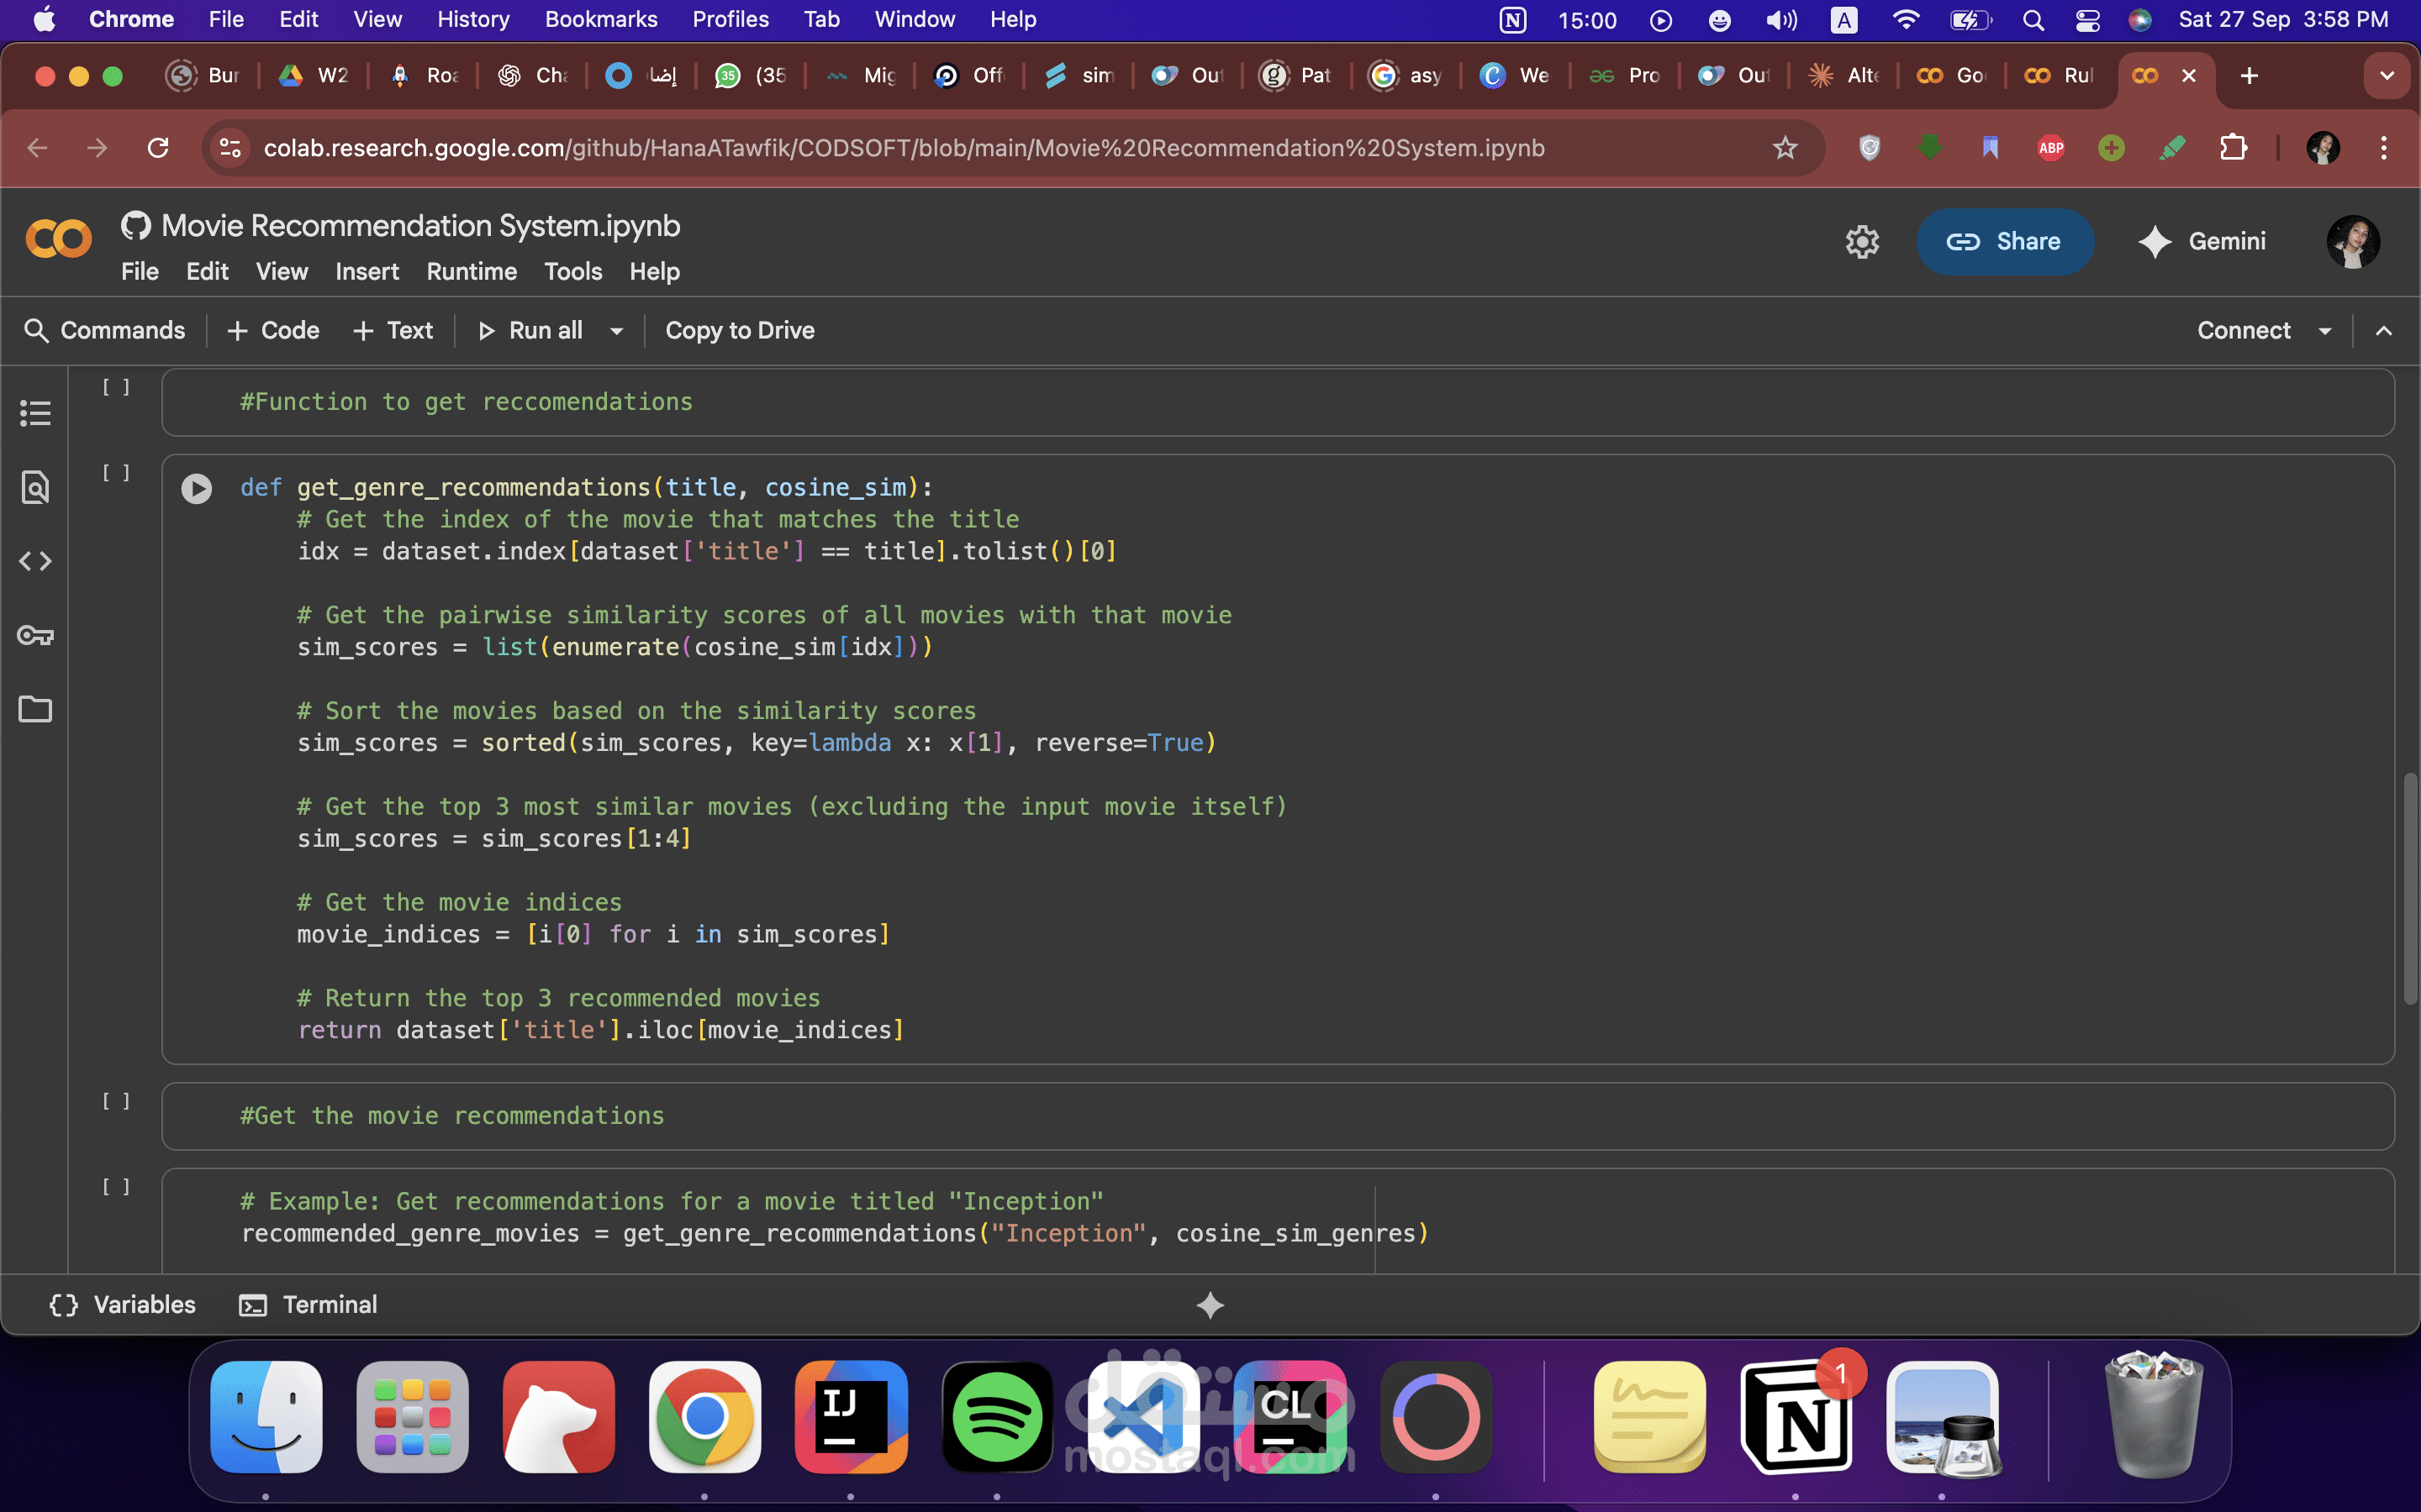Click the Share button

point(2004,242)
